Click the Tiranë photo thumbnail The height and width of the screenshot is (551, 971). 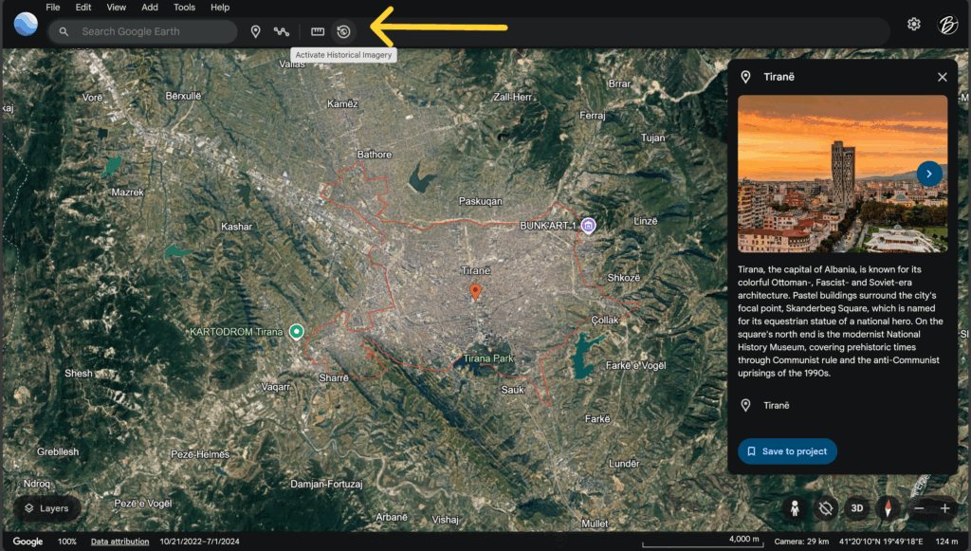842,174
